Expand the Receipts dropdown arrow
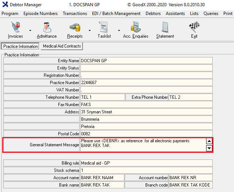This screenshot has height=192, width=234. (x=89, y=31)
